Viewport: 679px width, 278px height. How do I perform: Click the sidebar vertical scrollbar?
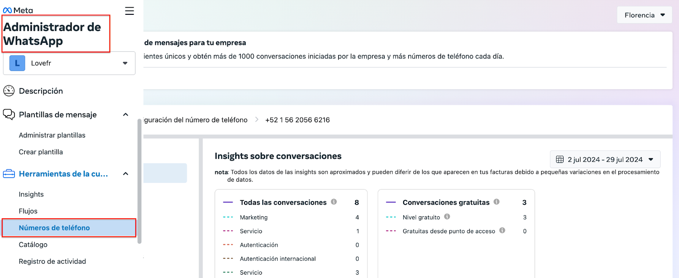pos(139,181)
